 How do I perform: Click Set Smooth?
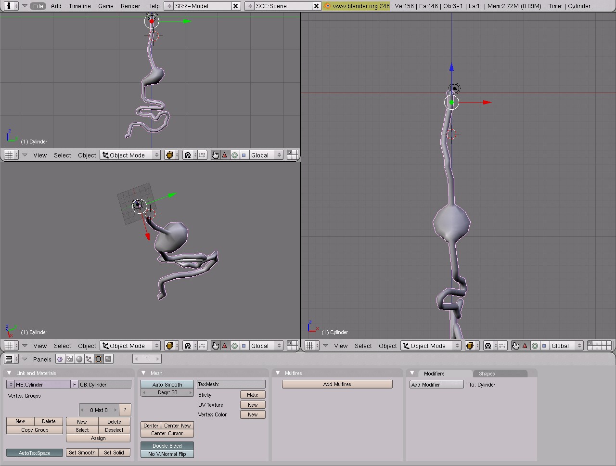[82, 453]
